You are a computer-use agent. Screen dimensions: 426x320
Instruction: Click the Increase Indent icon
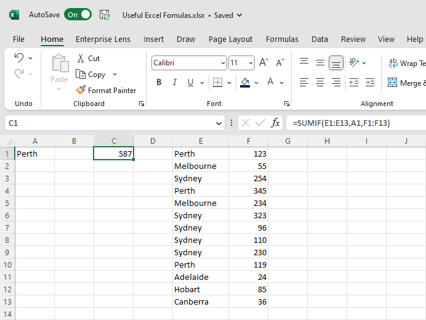pos(369,83)
